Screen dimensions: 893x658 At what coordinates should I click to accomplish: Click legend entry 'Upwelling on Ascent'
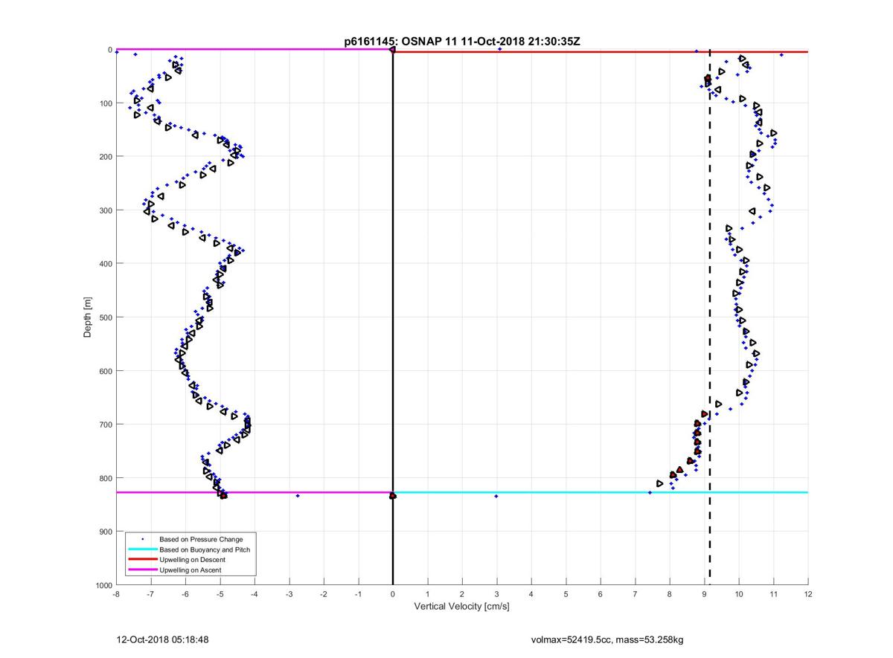tap(191, 570)
